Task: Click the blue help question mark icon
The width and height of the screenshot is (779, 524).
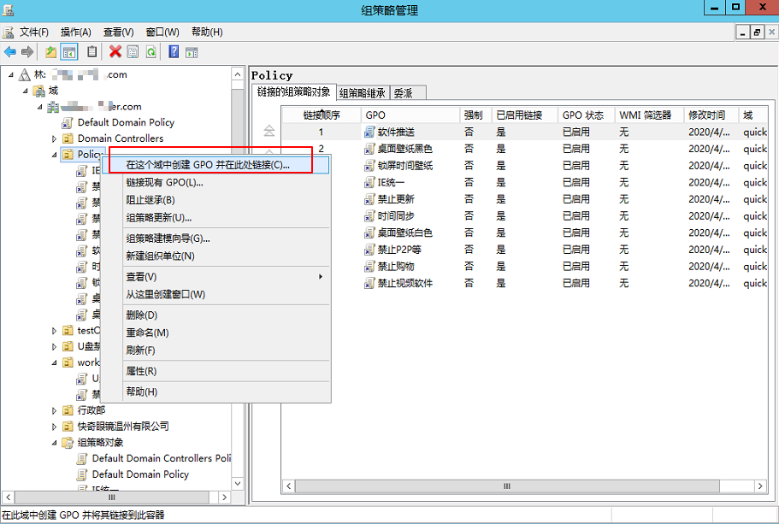Action: [x=174, y=52]
